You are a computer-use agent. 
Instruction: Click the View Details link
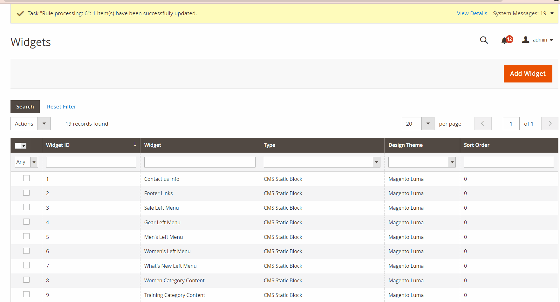(x=472, y=13)
